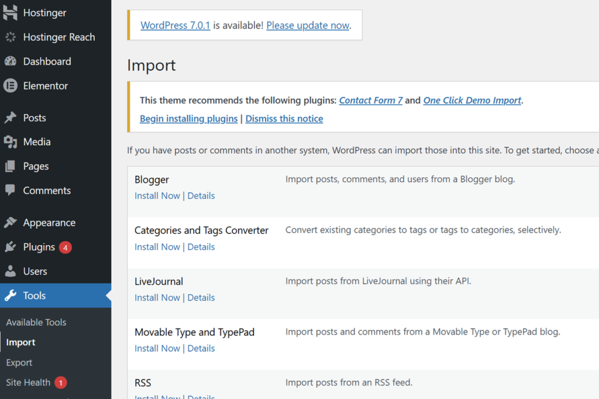Install Now for Movable Type and TypePad
The height and width of the screenshot is (399, 599).
[157, 349]
